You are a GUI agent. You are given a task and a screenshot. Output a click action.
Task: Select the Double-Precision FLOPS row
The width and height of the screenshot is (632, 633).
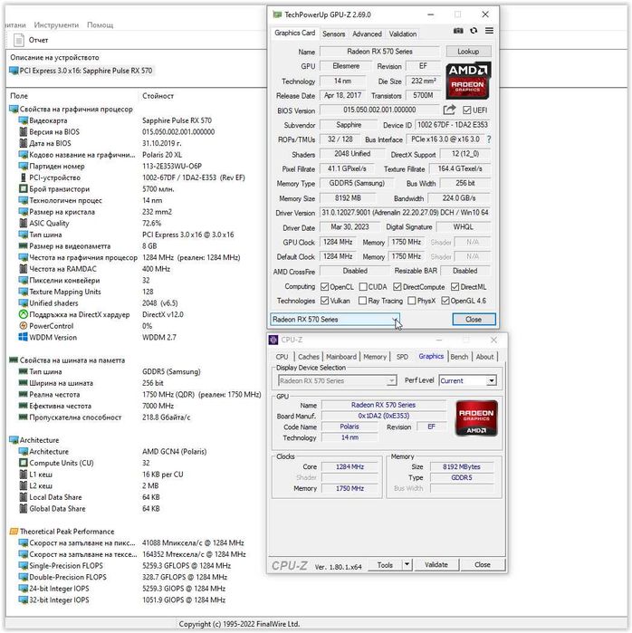point(122,577)
